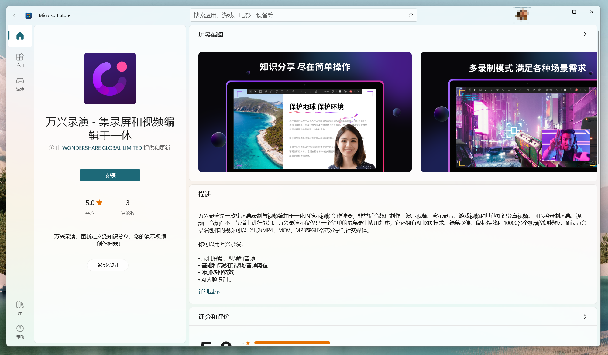Open the 应用 (Apps) section
Viewport: 608px width, 355px height.
pos(20,60)
